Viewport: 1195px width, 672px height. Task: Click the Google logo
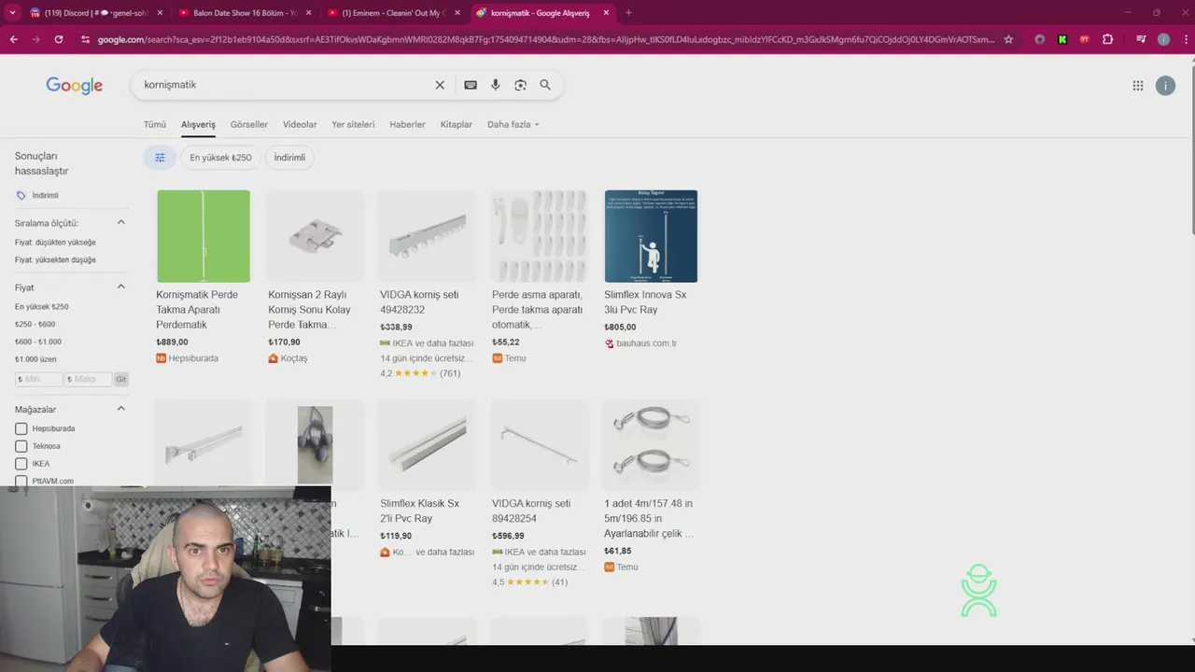[74, 85]
